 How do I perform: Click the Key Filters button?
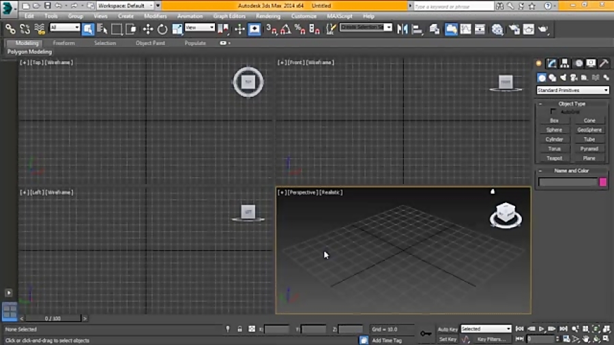click(491, 339)
